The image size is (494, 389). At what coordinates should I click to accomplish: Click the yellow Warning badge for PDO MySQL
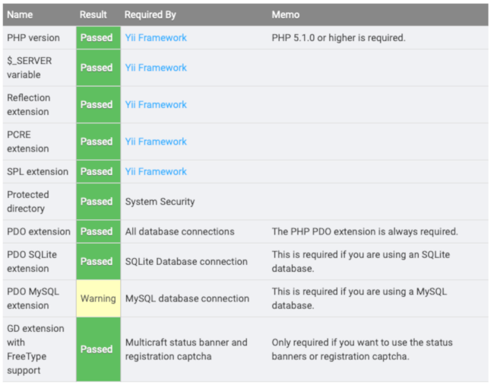click(98, 298)
